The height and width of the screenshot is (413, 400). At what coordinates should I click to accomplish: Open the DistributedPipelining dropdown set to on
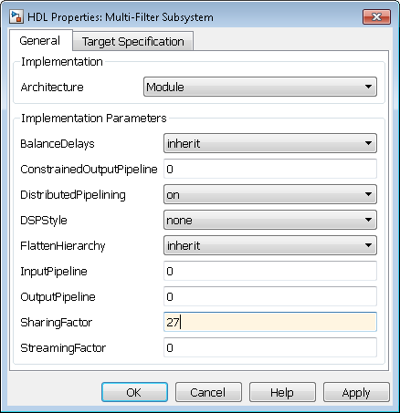tap(270, 194)
